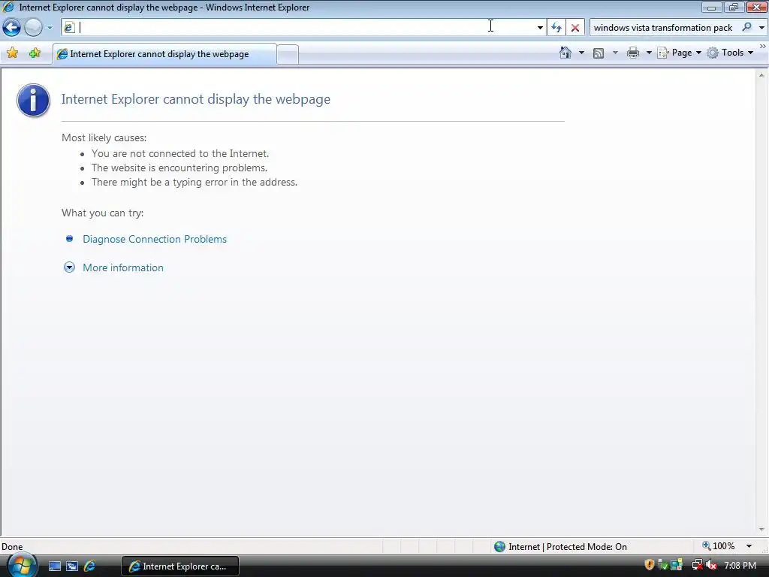Viewport: 769px width, 577px height.
Task: Click the green checkmark tray icon
Action: coord(662,565)
